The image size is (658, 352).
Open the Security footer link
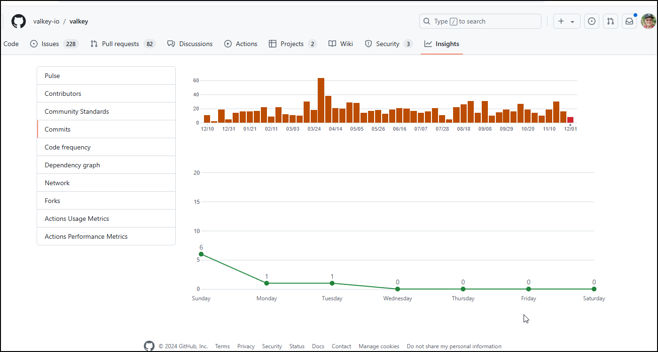(x=272, y=346)
